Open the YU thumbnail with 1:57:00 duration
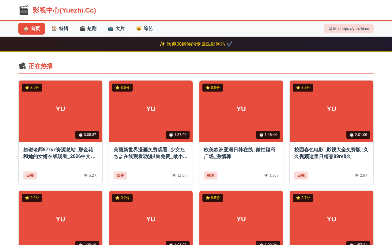Screen dimensions: 392x245 coord(151,111)
